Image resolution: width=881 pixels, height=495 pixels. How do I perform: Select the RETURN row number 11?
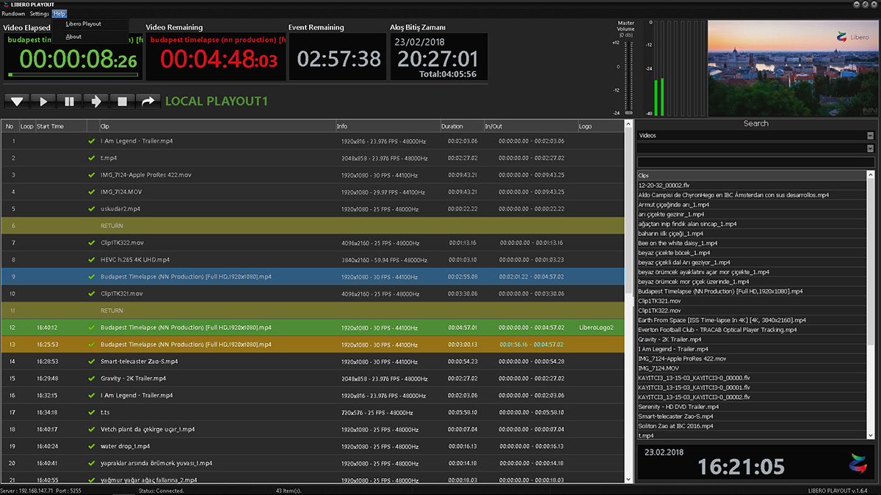[x=312, y=310]
